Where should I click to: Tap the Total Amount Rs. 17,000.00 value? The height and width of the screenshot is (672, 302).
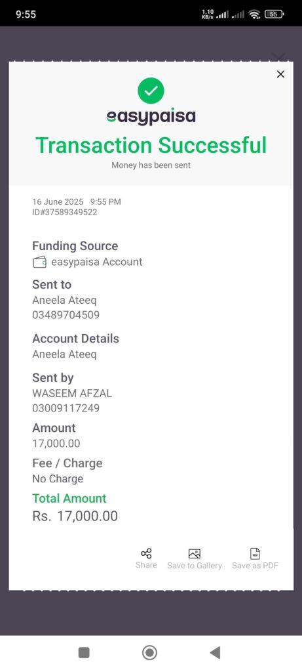click(75, 516)
